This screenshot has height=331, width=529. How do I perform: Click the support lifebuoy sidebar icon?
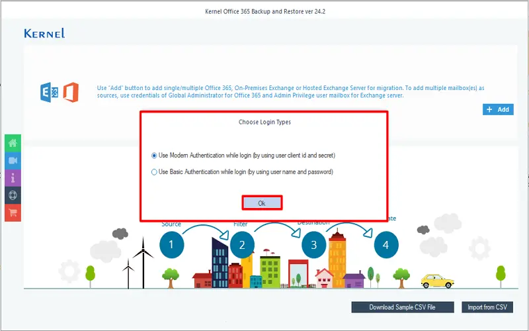click(x=13, y=195)
